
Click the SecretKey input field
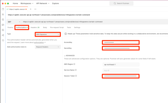click(121, 48)
